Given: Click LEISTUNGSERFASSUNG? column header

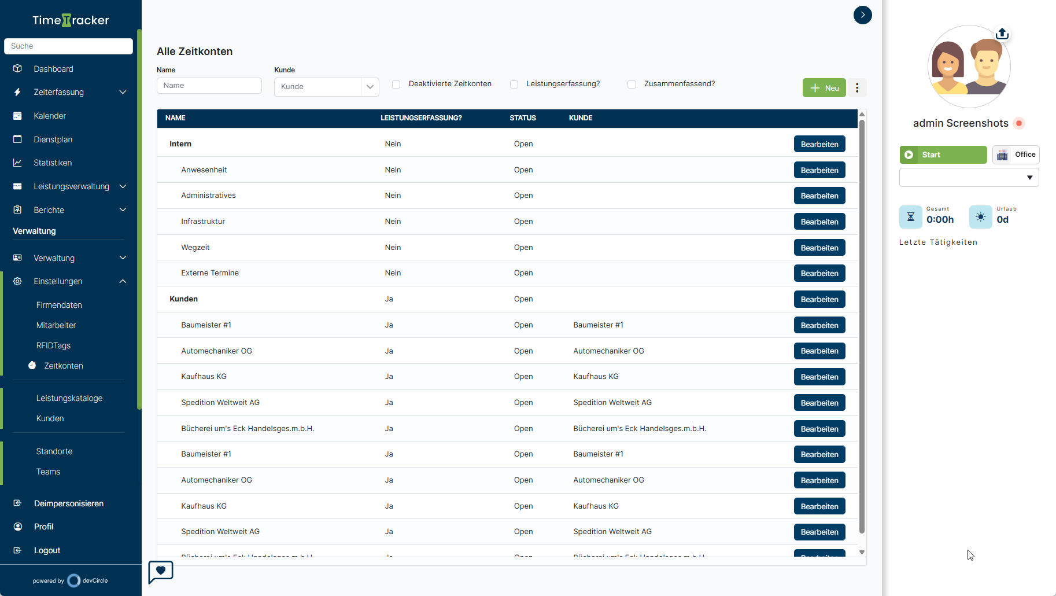Looking at the screenshot, I should [421, 118].
